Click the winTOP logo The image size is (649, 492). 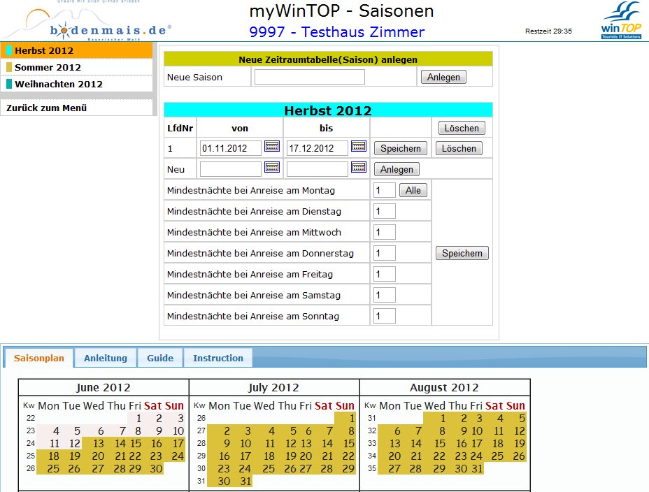(620, 21)
